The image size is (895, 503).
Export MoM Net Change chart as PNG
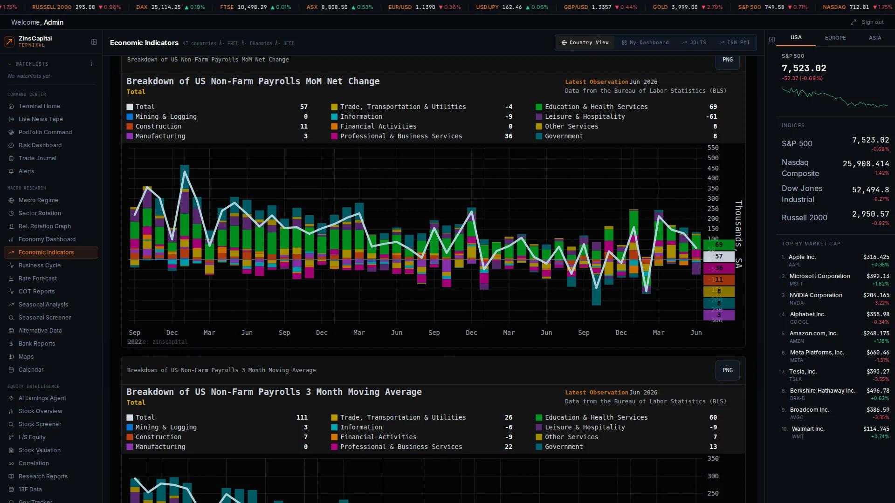click(x=728, y=60)
